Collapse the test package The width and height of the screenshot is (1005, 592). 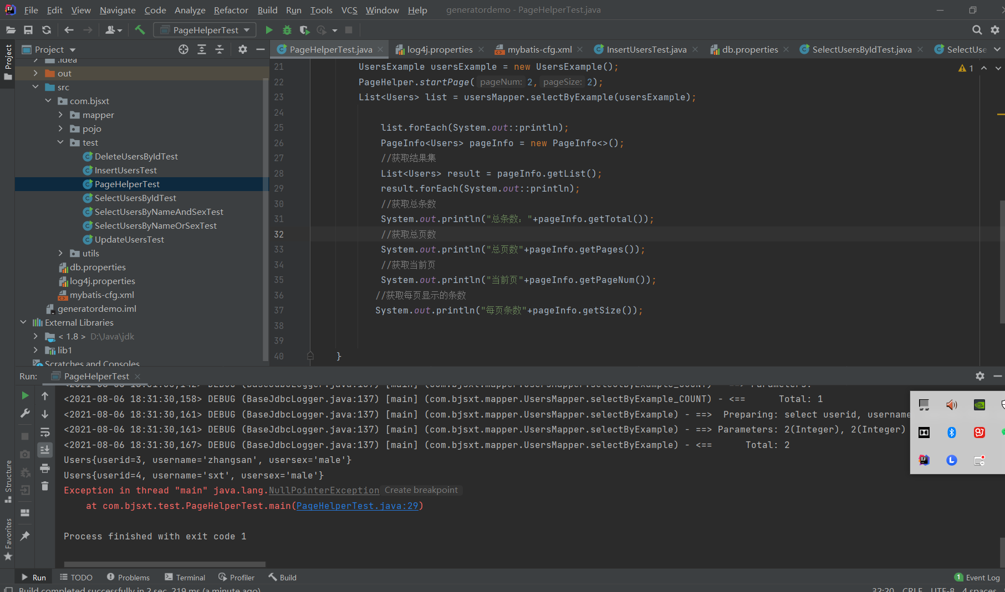coord(60,142)
